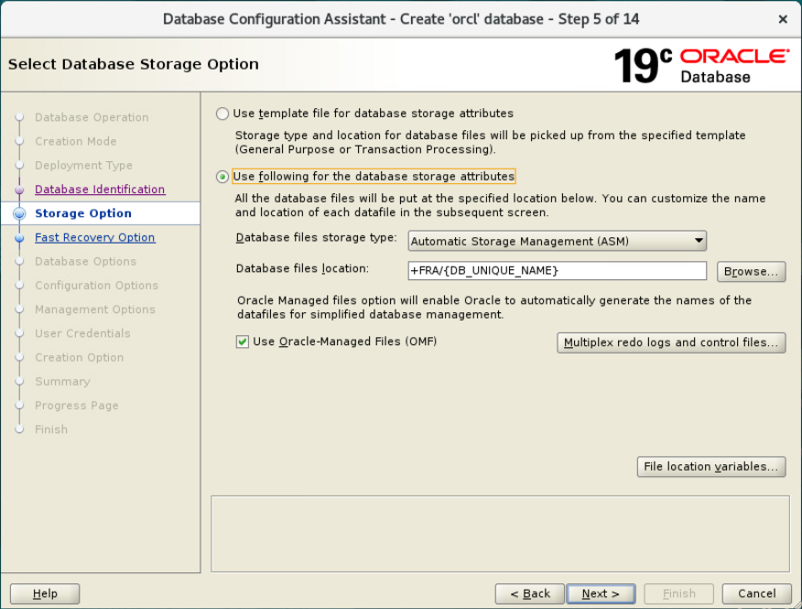
Task: Cancel the database creation wizard
Action: coord(756,593)
